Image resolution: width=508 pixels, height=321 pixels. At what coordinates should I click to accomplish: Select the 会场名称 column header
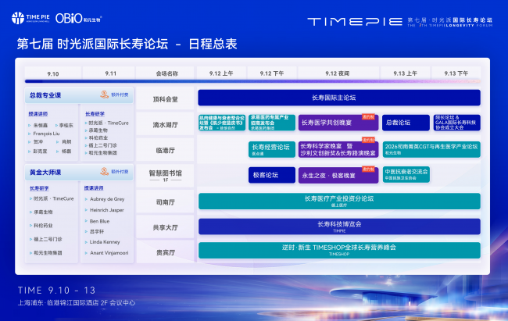click(166, 73)
